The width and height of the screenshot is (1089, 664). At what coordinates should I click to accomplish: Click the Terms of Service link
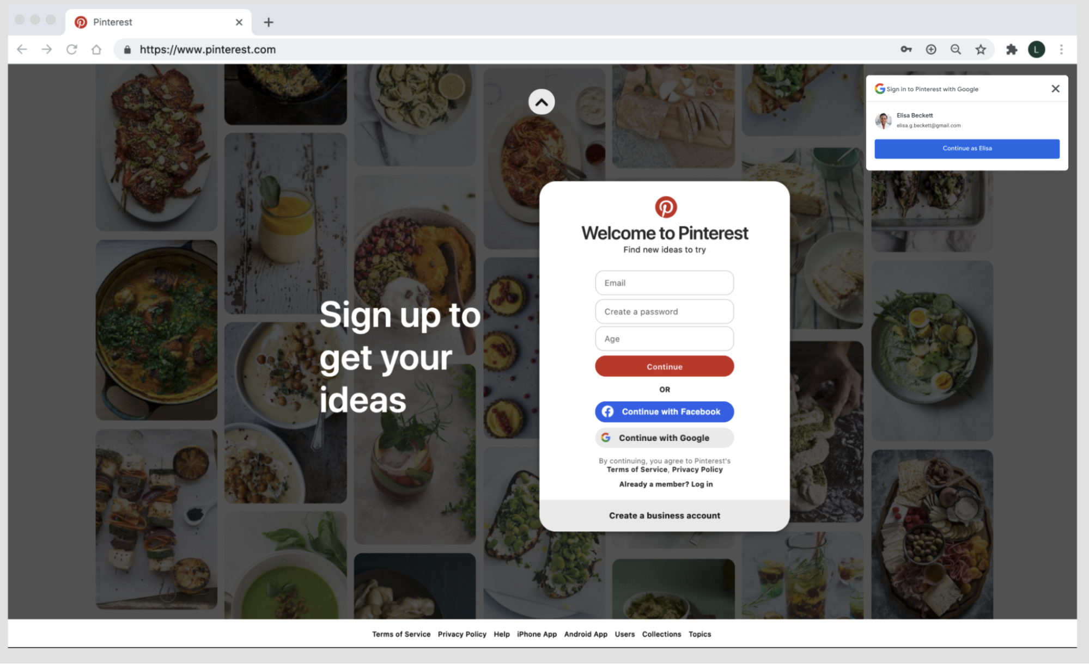coord(401,634)
